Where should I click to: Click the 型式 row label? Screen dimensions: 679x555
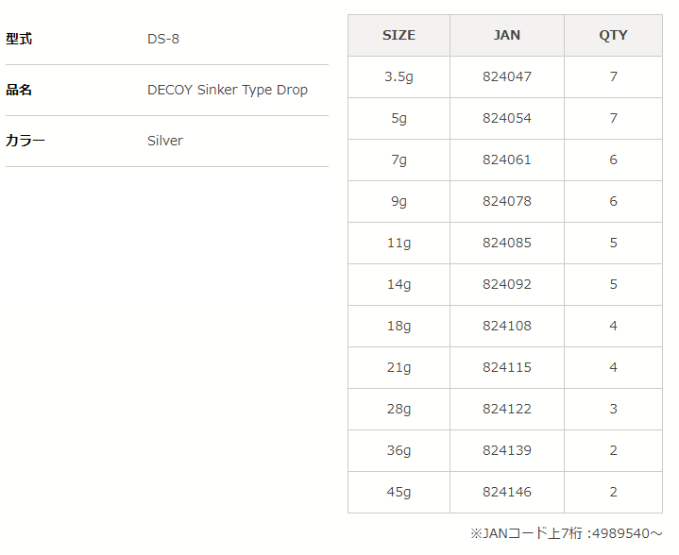(19, 39)
